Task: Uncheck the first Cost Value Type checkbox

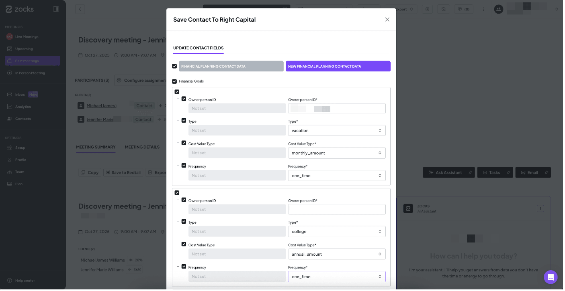Action: [x=184, y=143]
